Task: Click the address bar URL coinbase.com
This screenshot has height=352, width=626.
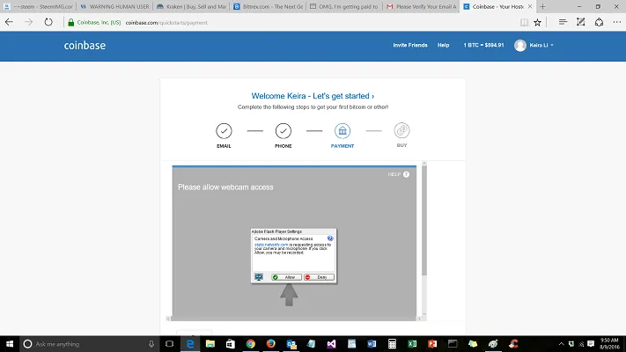Action: (x=166, y=23)
